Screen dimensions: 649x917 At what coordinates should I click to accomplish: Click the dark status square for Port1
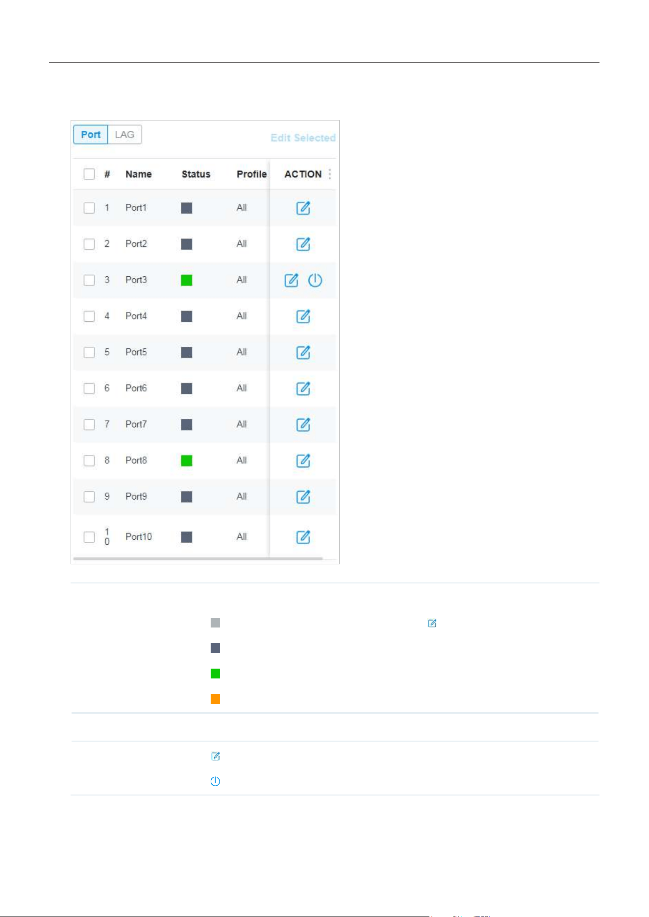point(187,208)
